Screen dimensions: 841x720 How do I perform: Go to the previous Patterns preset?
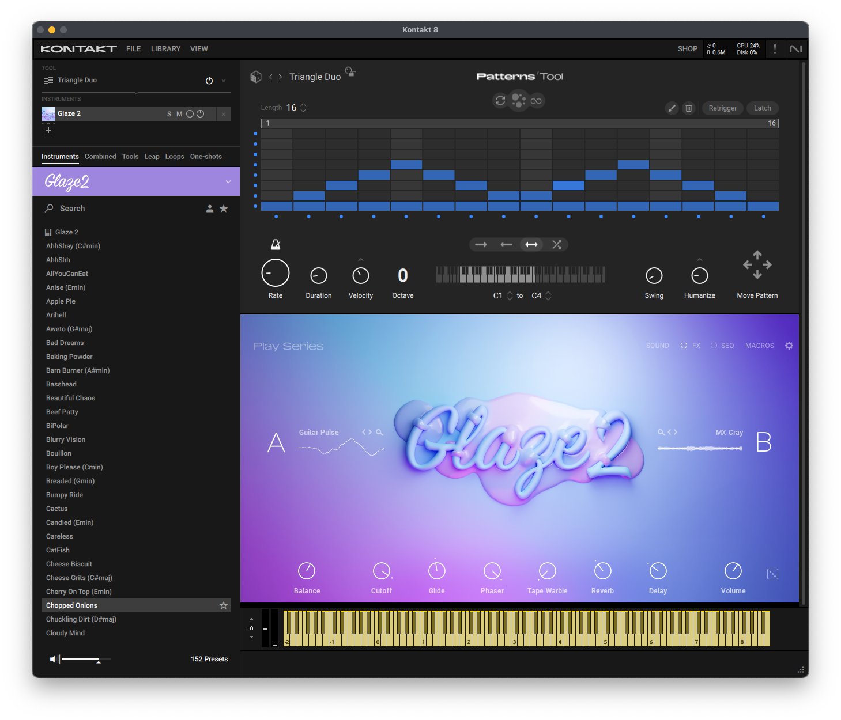[x=270, y=77]
